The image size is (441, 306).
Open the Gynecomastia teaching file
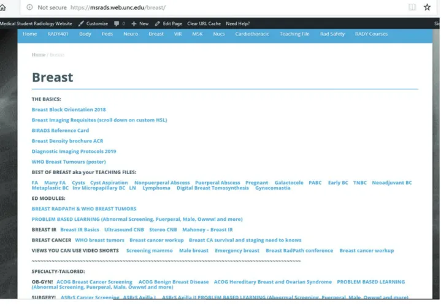[272, 188]
